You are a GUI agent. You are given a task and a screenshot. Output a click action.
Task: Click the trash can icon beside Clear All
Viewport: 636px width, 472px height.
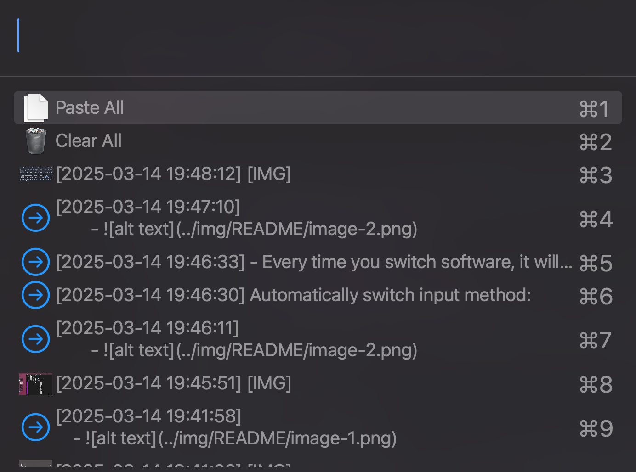pos(35,140)
